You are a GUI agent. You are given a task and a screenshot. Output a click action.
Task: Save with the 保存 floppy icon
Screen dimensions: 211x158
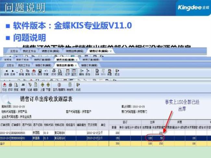point(40,72)
